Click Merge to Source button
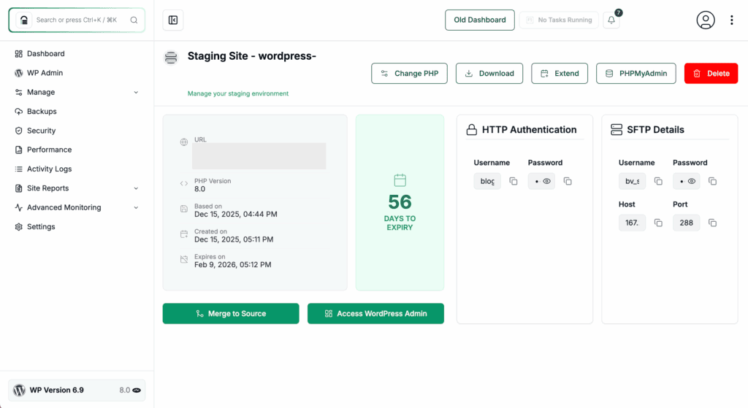Screen dimensions: 748x408 (x=231, y=314)
